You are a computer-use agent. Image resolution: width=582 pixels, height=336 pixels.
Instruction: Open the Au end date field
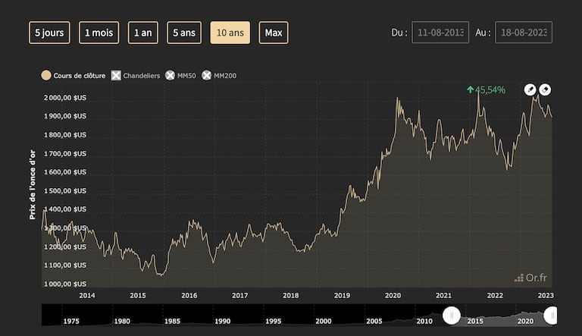(x=523, y=33)
